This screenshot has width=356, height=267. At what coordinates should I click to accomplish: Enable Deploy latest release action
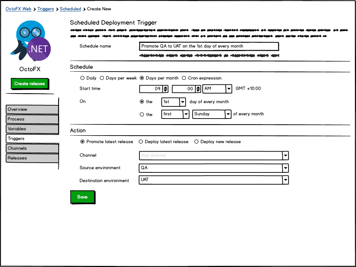coord(141,142)
